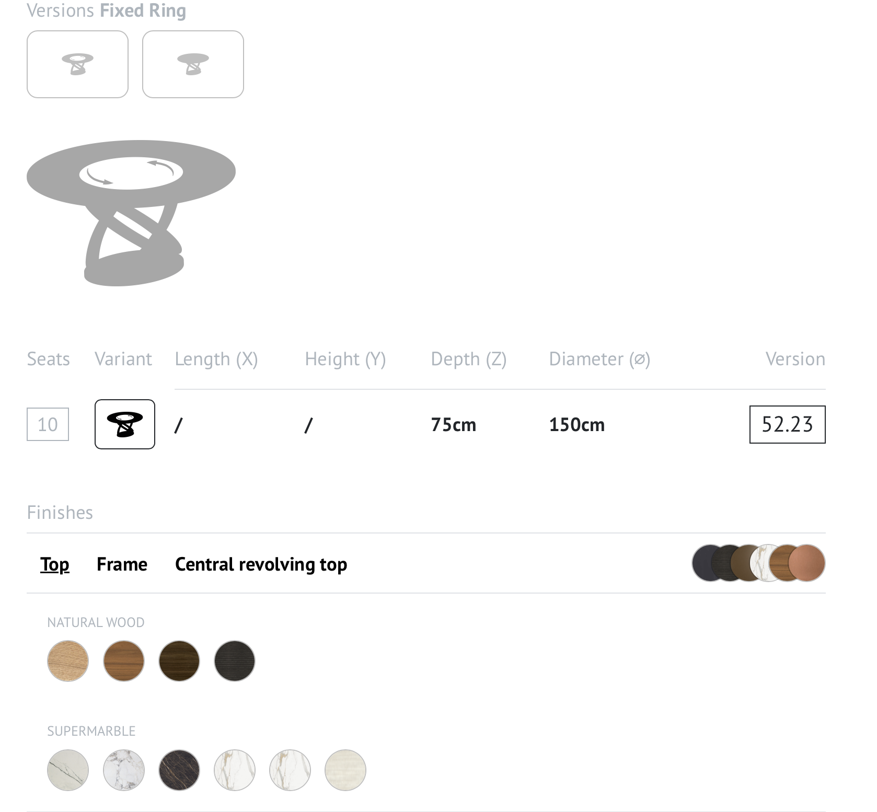
Task: Choose the light oak natural wood swatch
Action: 68,661
